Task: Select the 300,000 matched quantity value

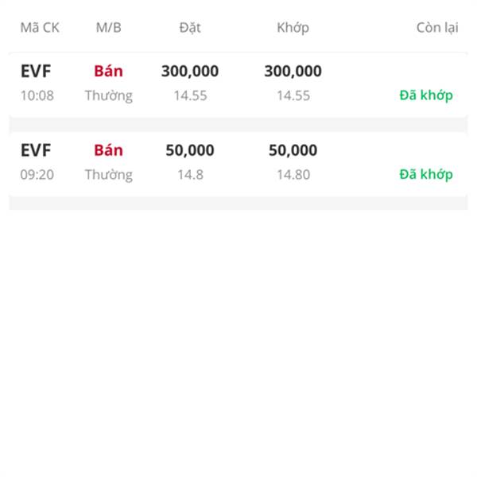Action: (293, 72)
